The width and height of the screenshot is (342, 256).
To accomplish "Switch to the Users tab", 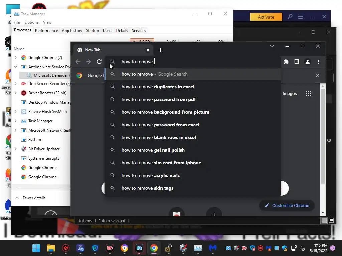I will coord(108,31).
